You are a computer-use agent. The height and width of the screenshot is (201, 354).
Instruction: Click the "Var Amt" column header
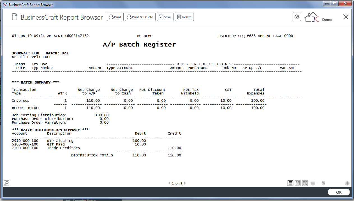tap(287, 68)
